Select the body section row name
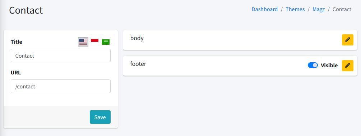 137,38
